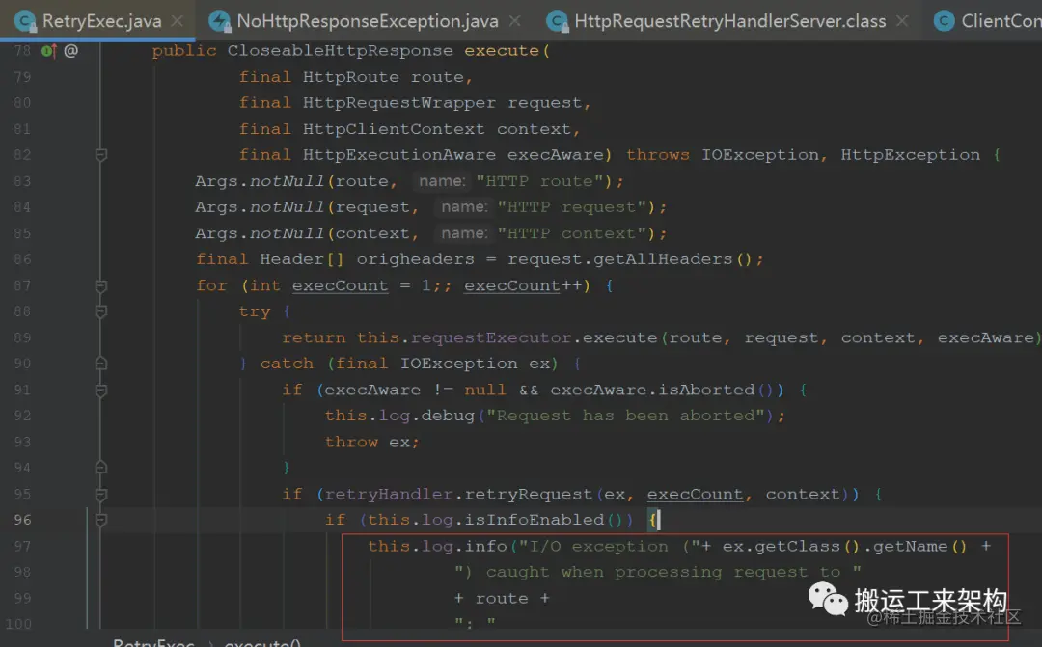
Task: Click isInfoEnabled call on line 96
Action: [x=534, y=520]
